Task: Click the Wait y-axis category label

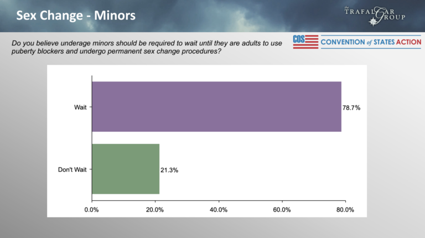Action: 81,107
